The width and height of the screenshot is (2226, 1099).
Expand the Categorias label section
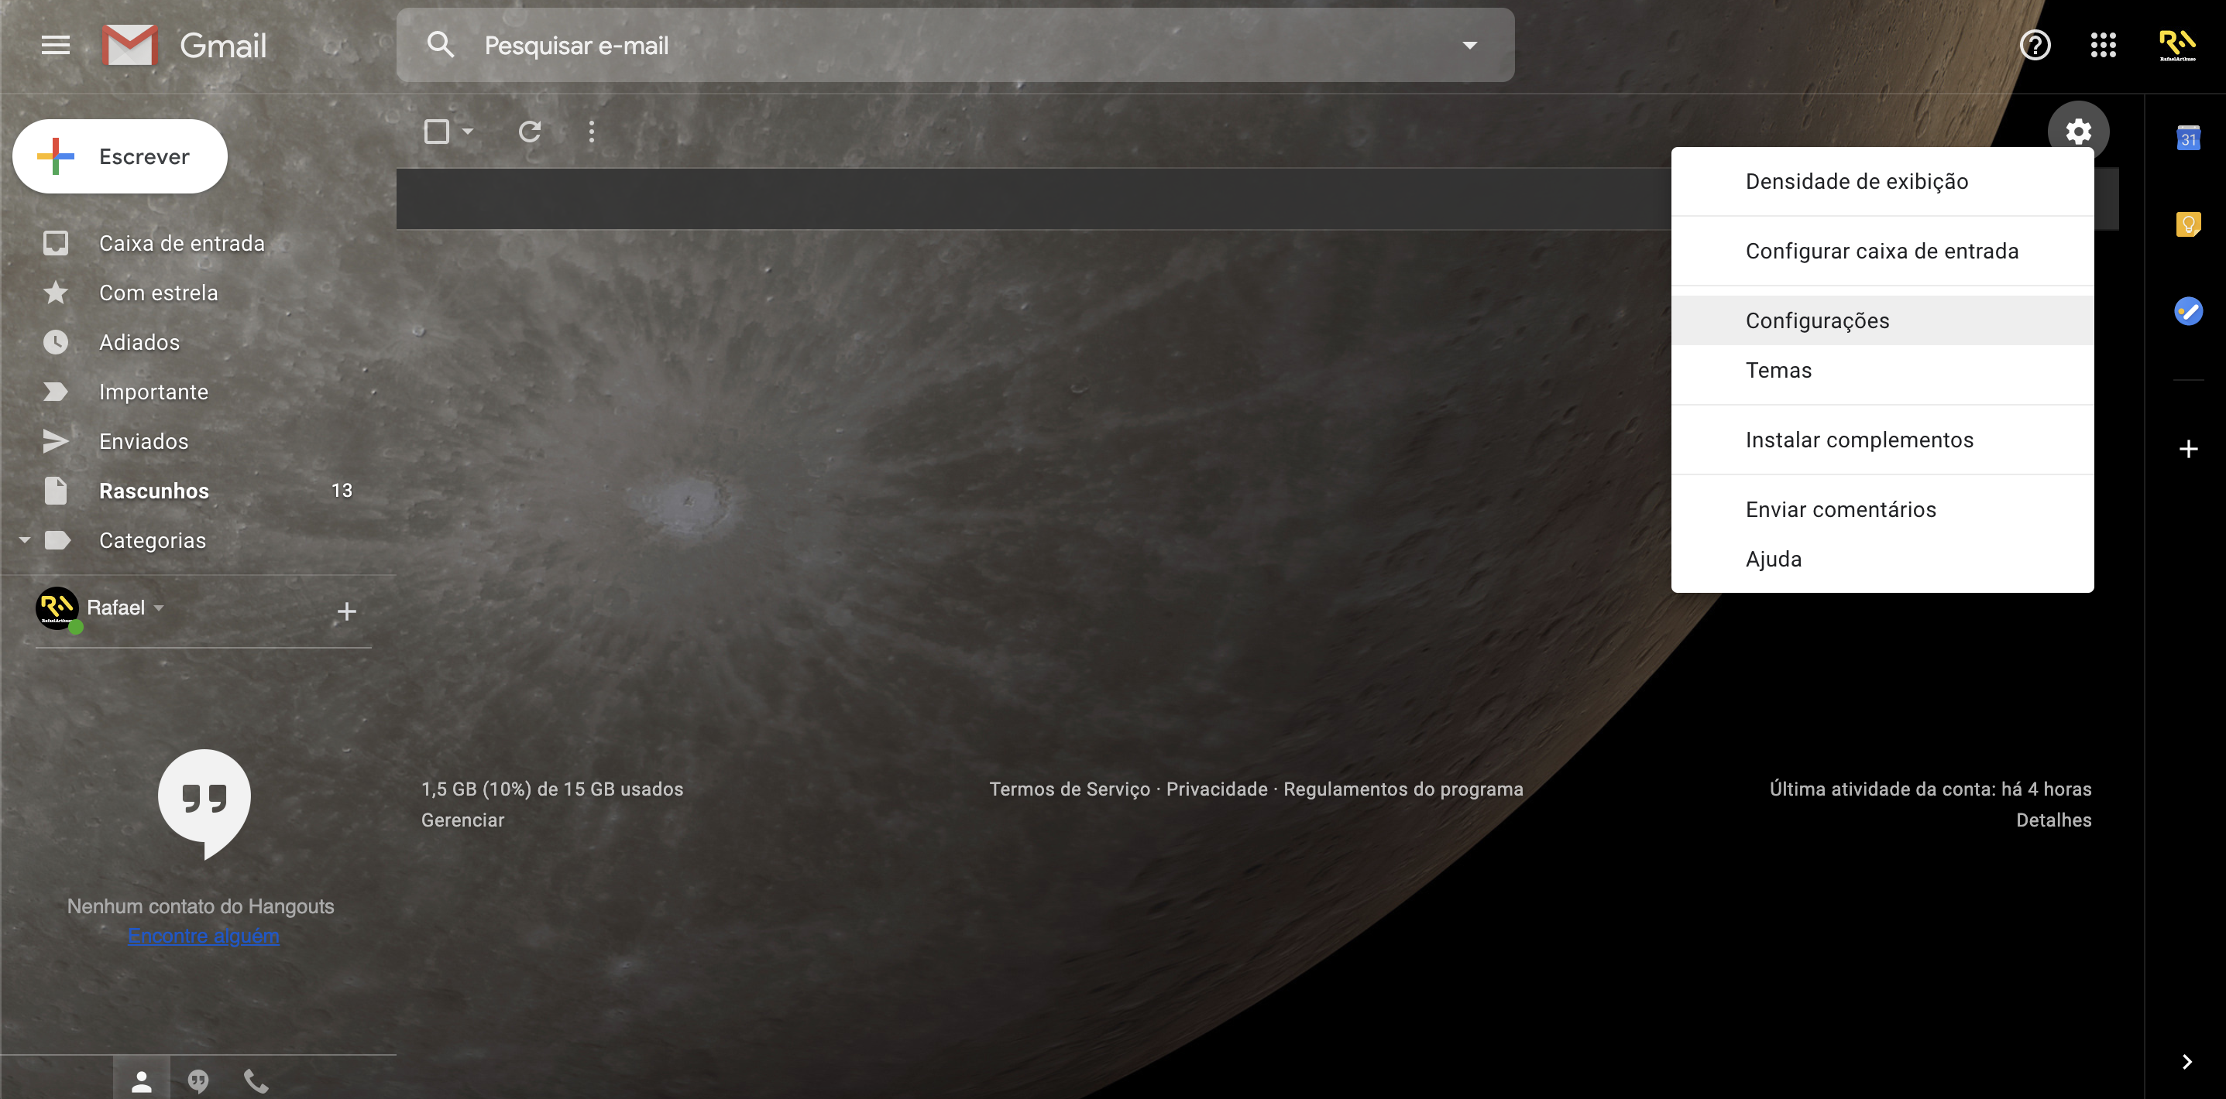25,540
